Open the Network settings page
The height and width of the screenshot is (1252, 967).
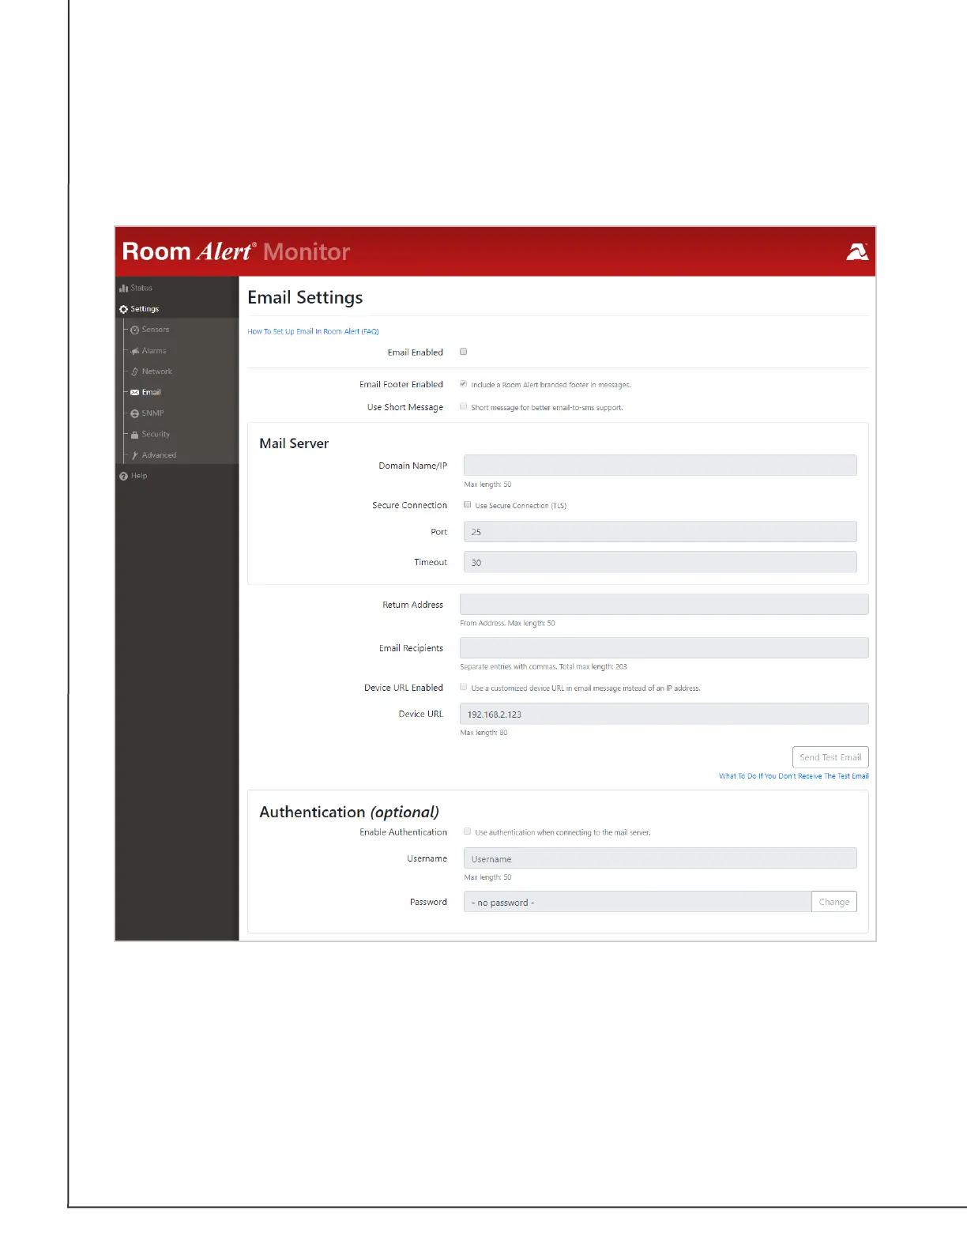click(157, 371)
